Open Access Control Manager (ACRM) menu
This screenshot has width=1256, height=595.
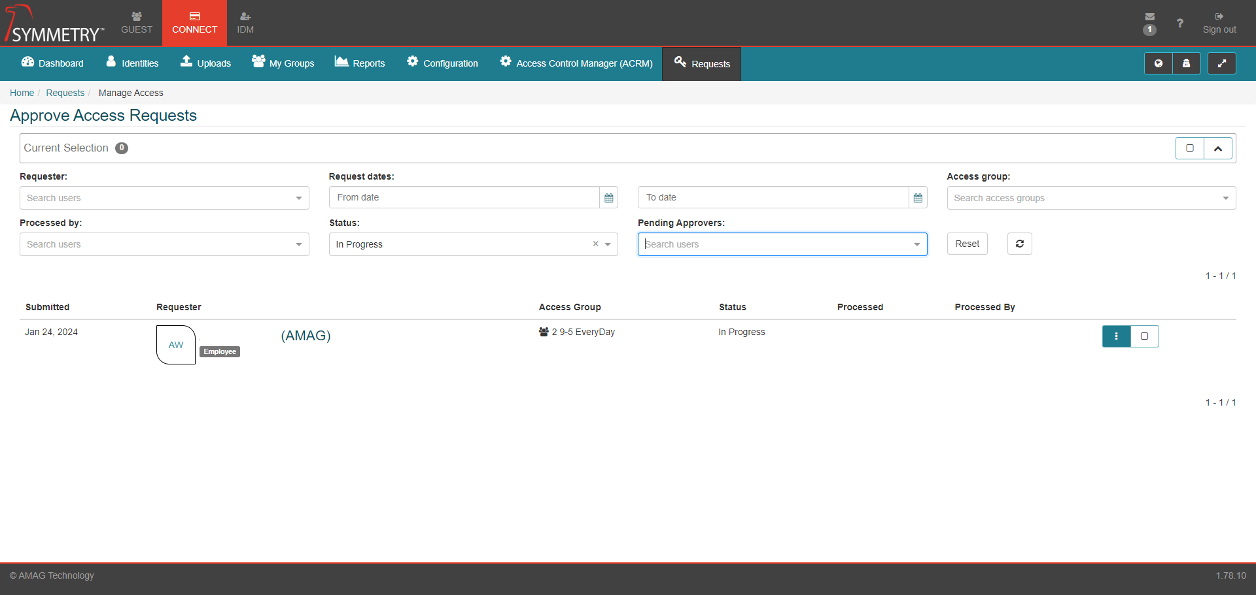point(576,63)
